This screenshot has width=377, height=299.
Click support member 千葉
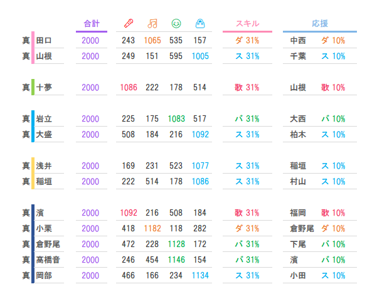[298, 56]
